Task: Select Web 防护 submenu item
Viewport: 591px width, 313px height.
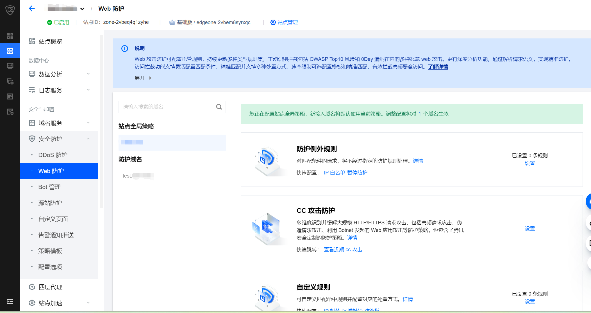Action: point(59,171)
